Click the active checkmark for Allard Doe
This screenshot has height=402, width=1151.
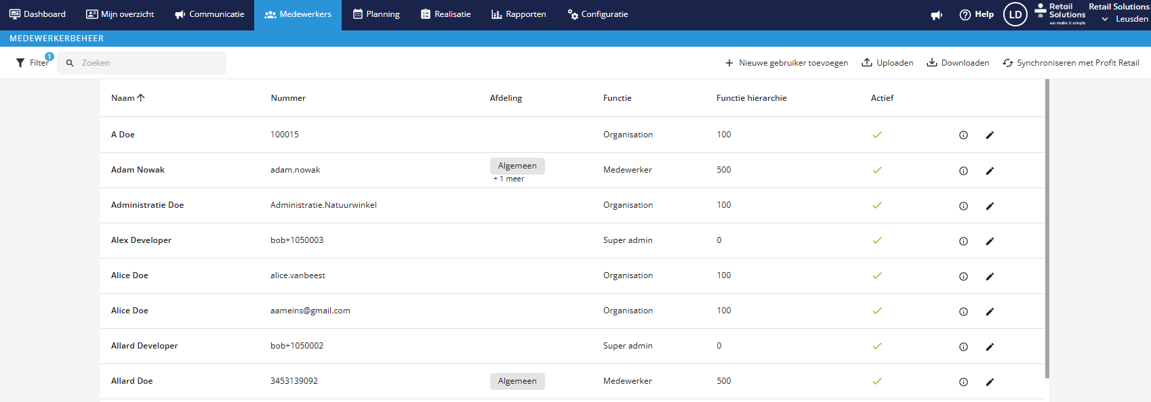coord(877,381)
